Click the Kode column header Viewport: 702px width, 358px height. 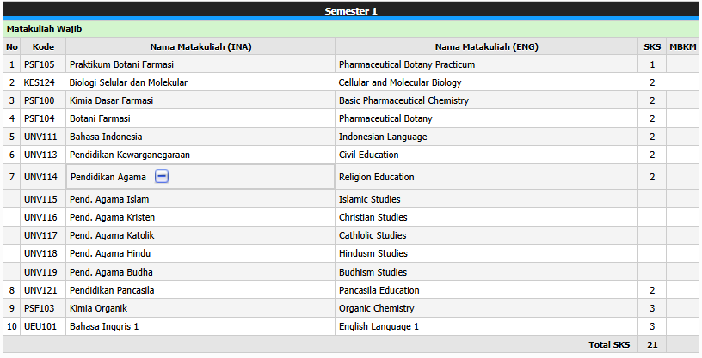(x=43, y=46)
